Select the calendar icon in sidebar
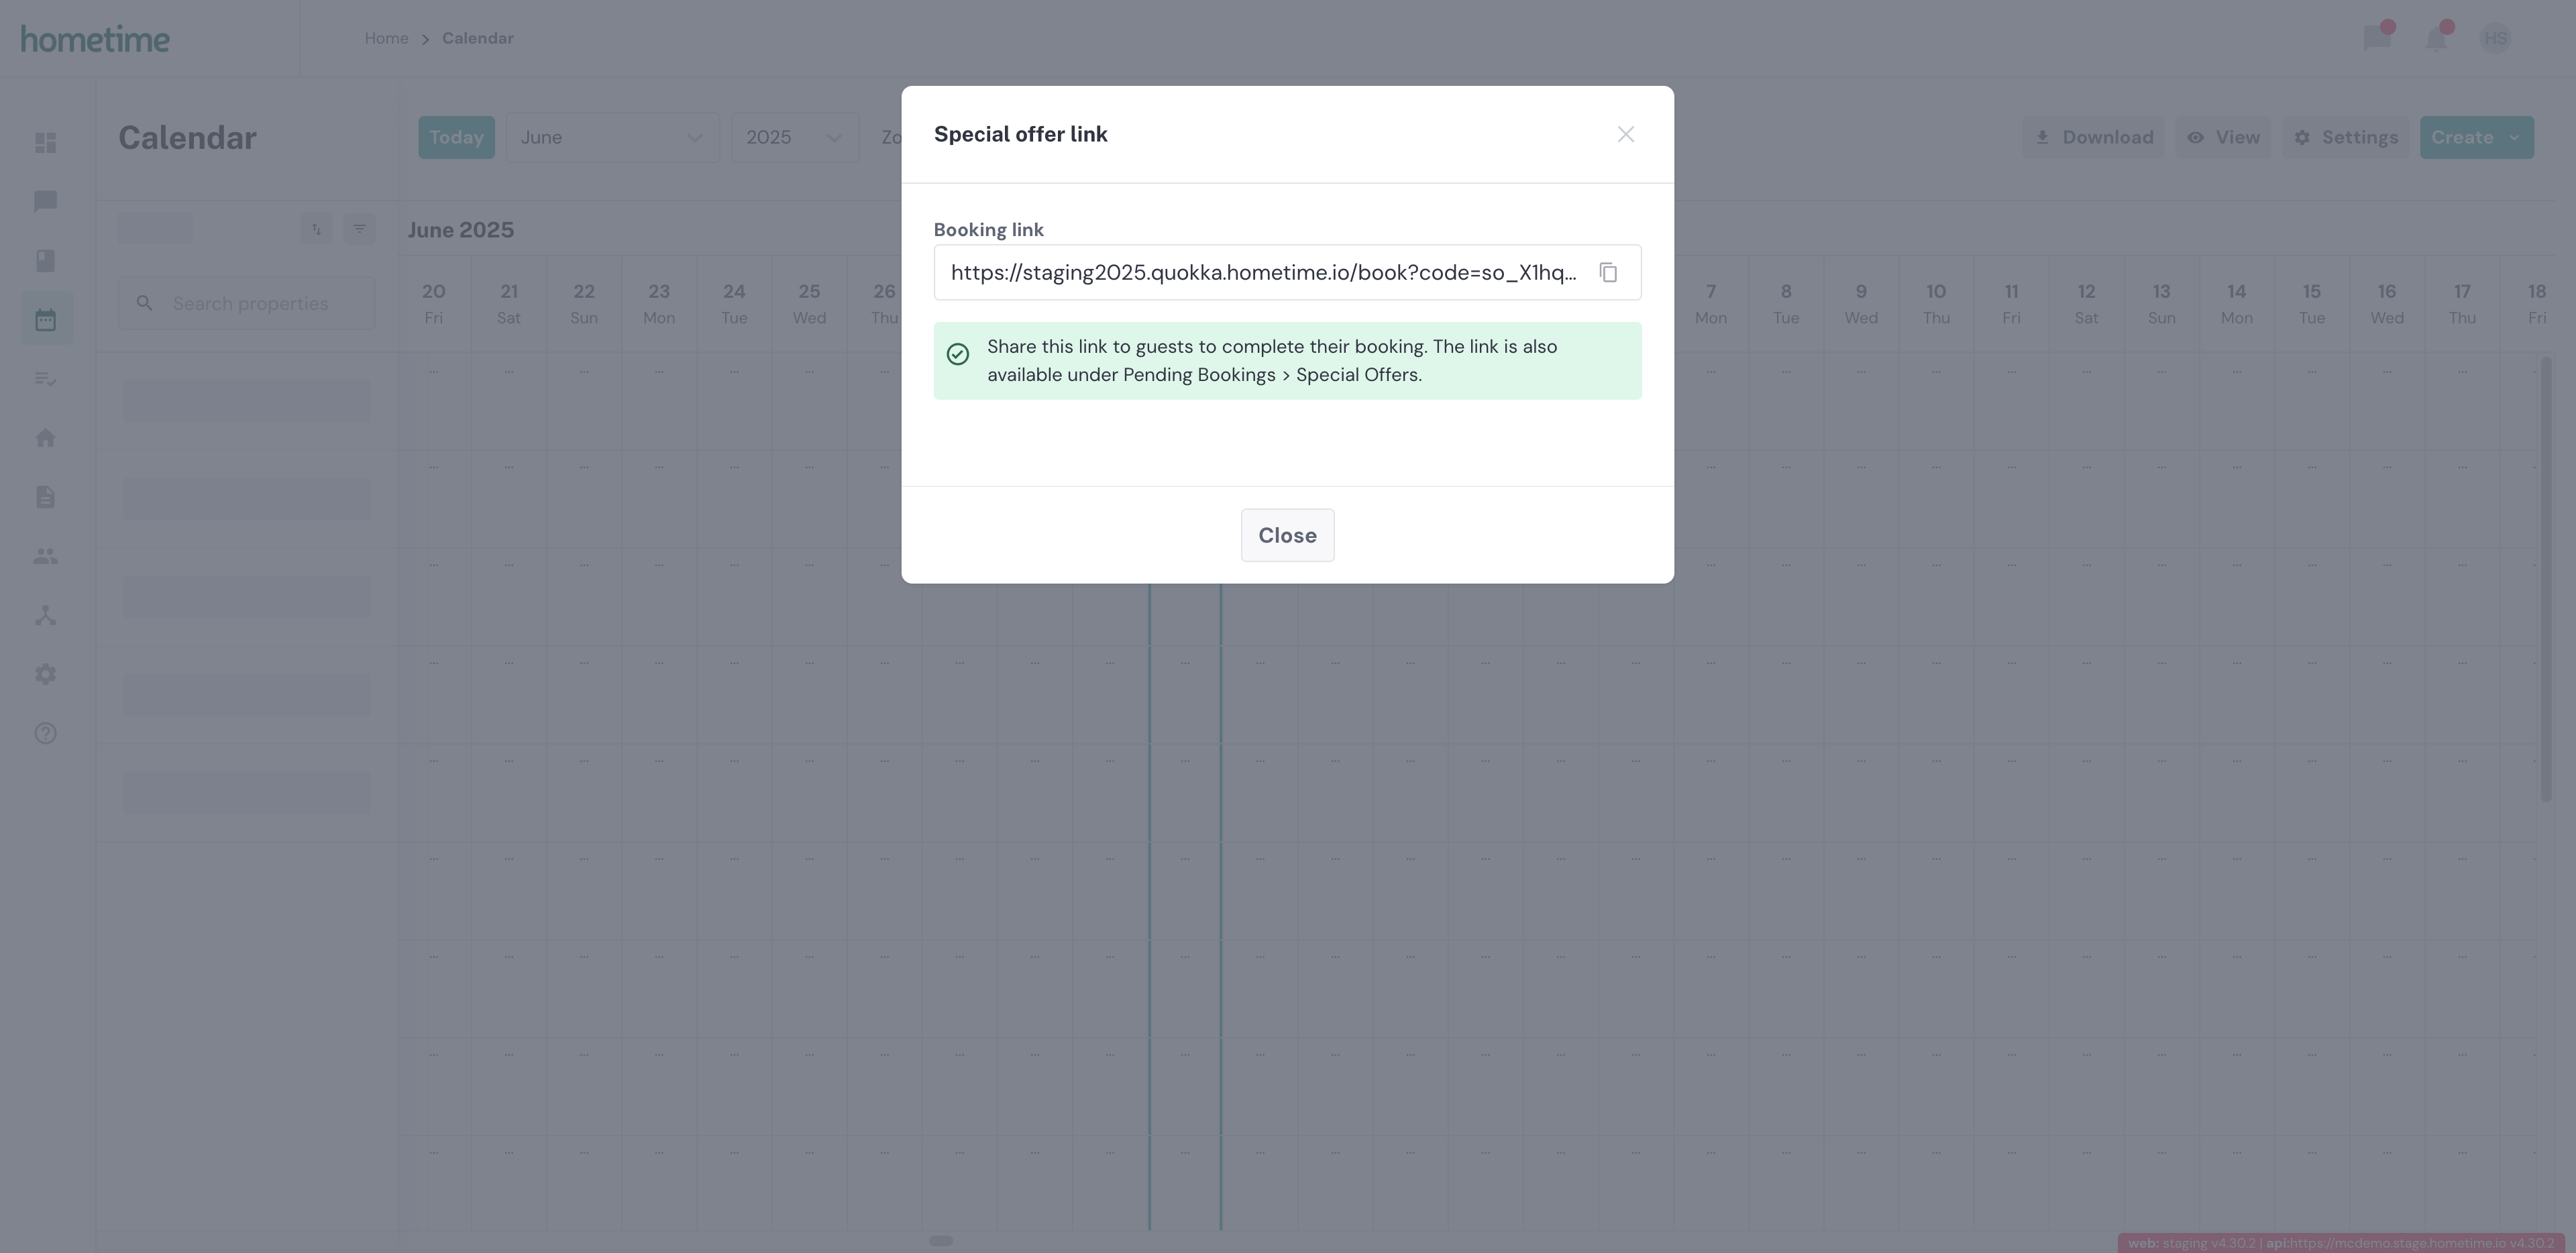This screenshot has height=1253, width=2576. 46,320
